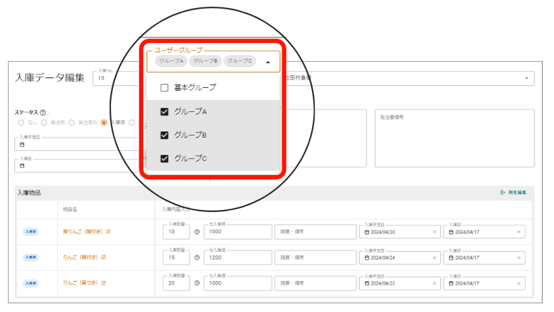Click the グループB chip in ユーザーグループ
Viewport: 554px width, 312px height.
coord(205,61)
